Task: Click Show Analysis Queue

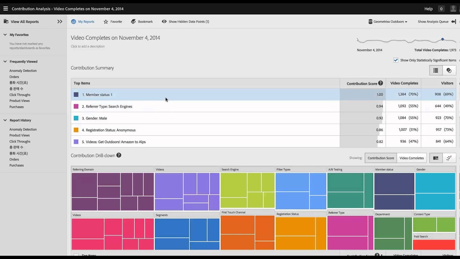Action: tap(433, 22)
